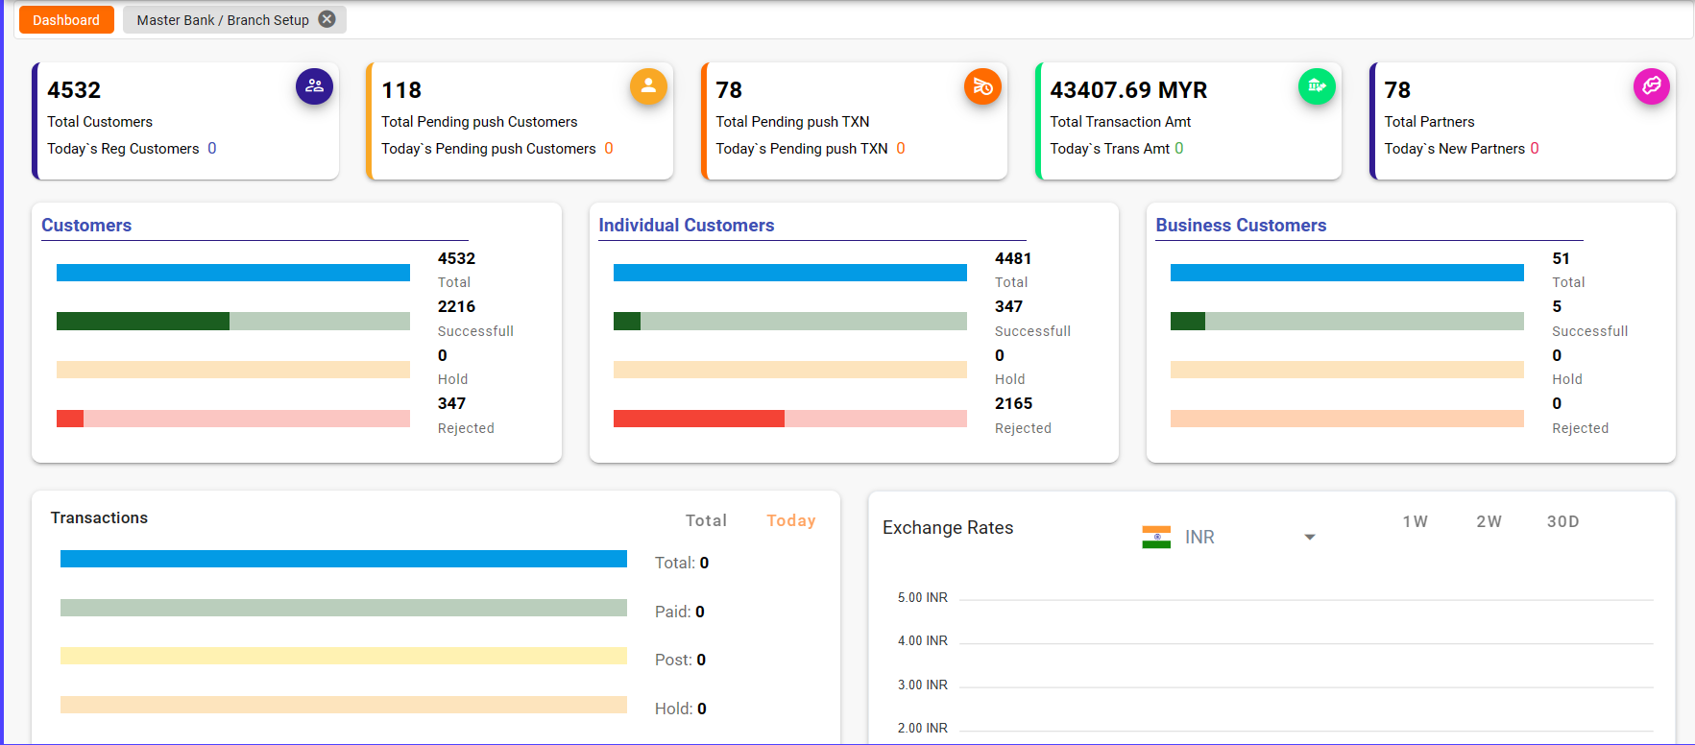Click the pink Total Partners icon
Image resolution: width=1695 pixels, height=745 pixels.
(1651, 86)
